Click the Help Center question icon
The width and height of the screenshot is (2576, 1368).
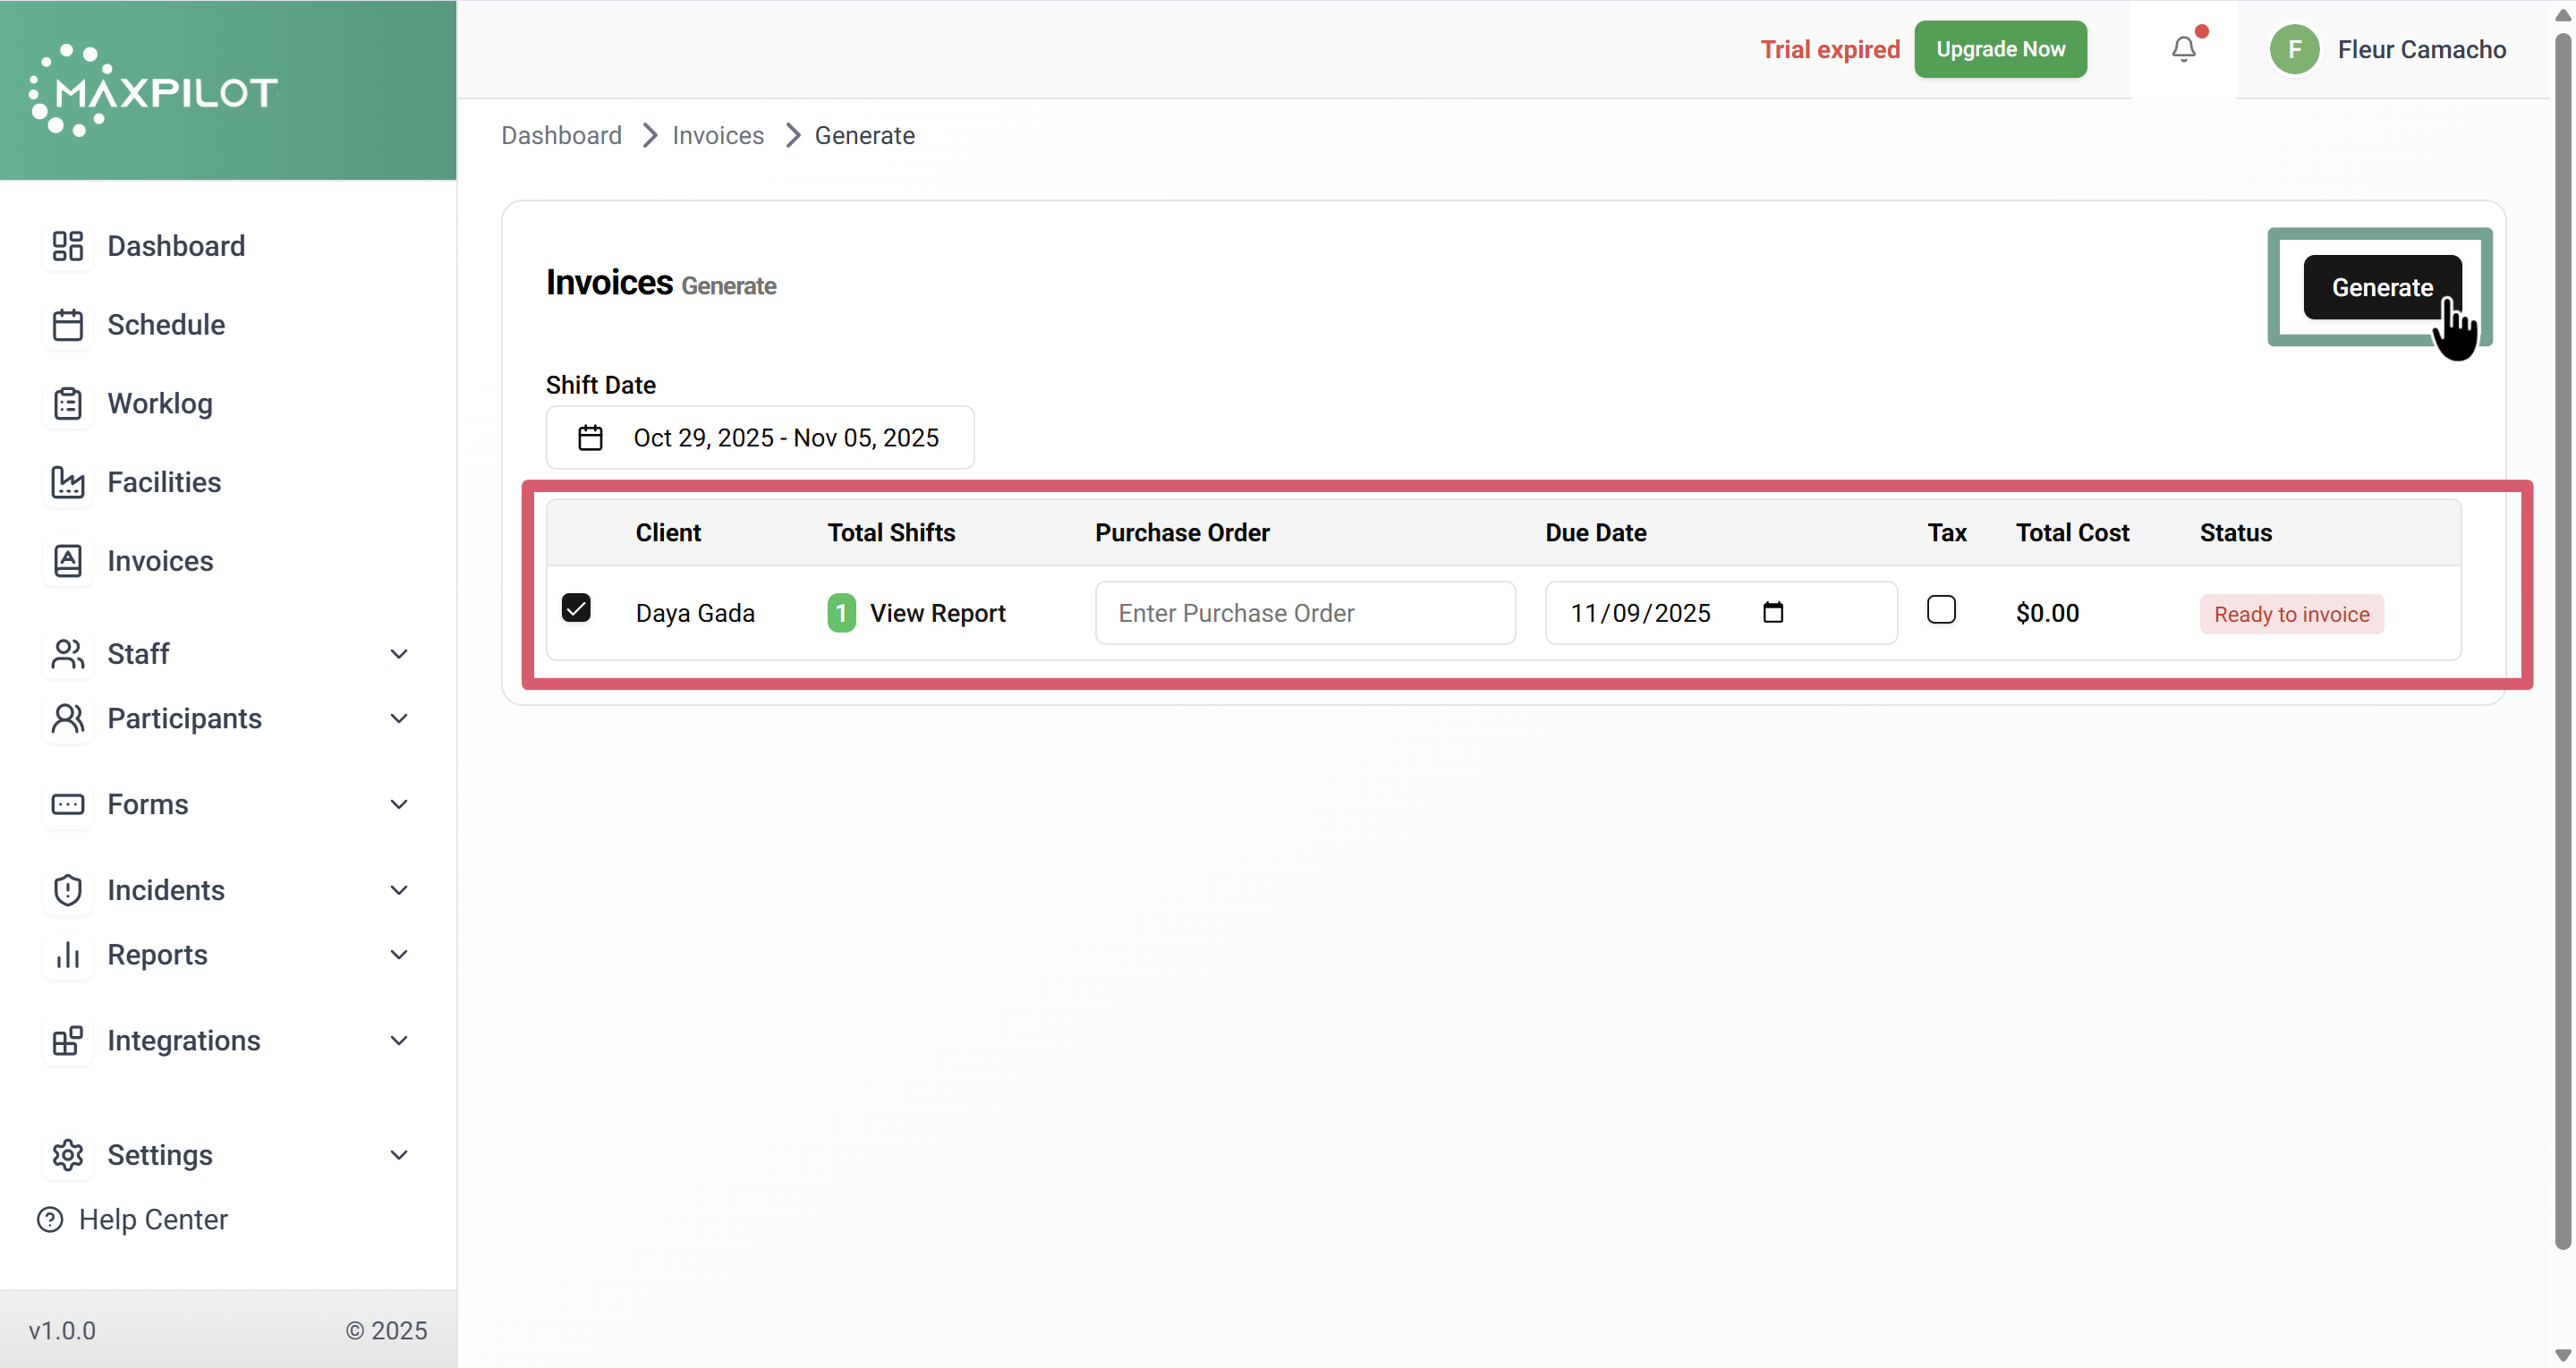pos(50,1219)
